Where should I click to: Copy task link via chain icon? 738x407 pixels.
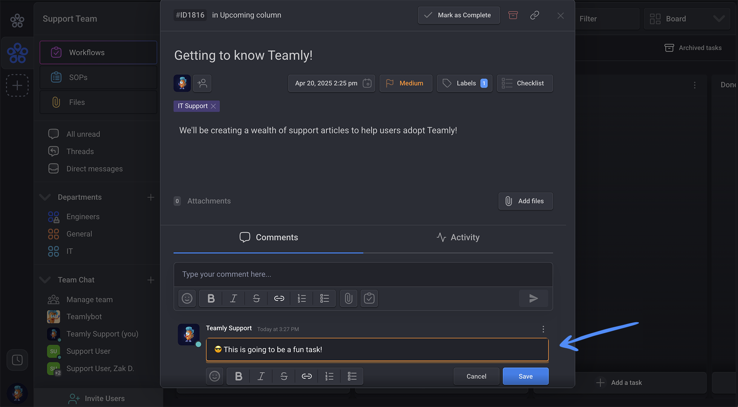point(535,15)
